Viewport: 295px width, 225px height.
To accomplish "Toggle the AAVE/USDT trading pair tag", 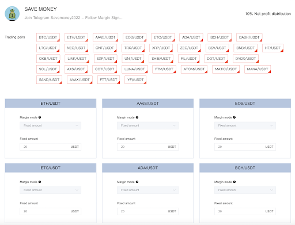I will (x=105, y=37).
